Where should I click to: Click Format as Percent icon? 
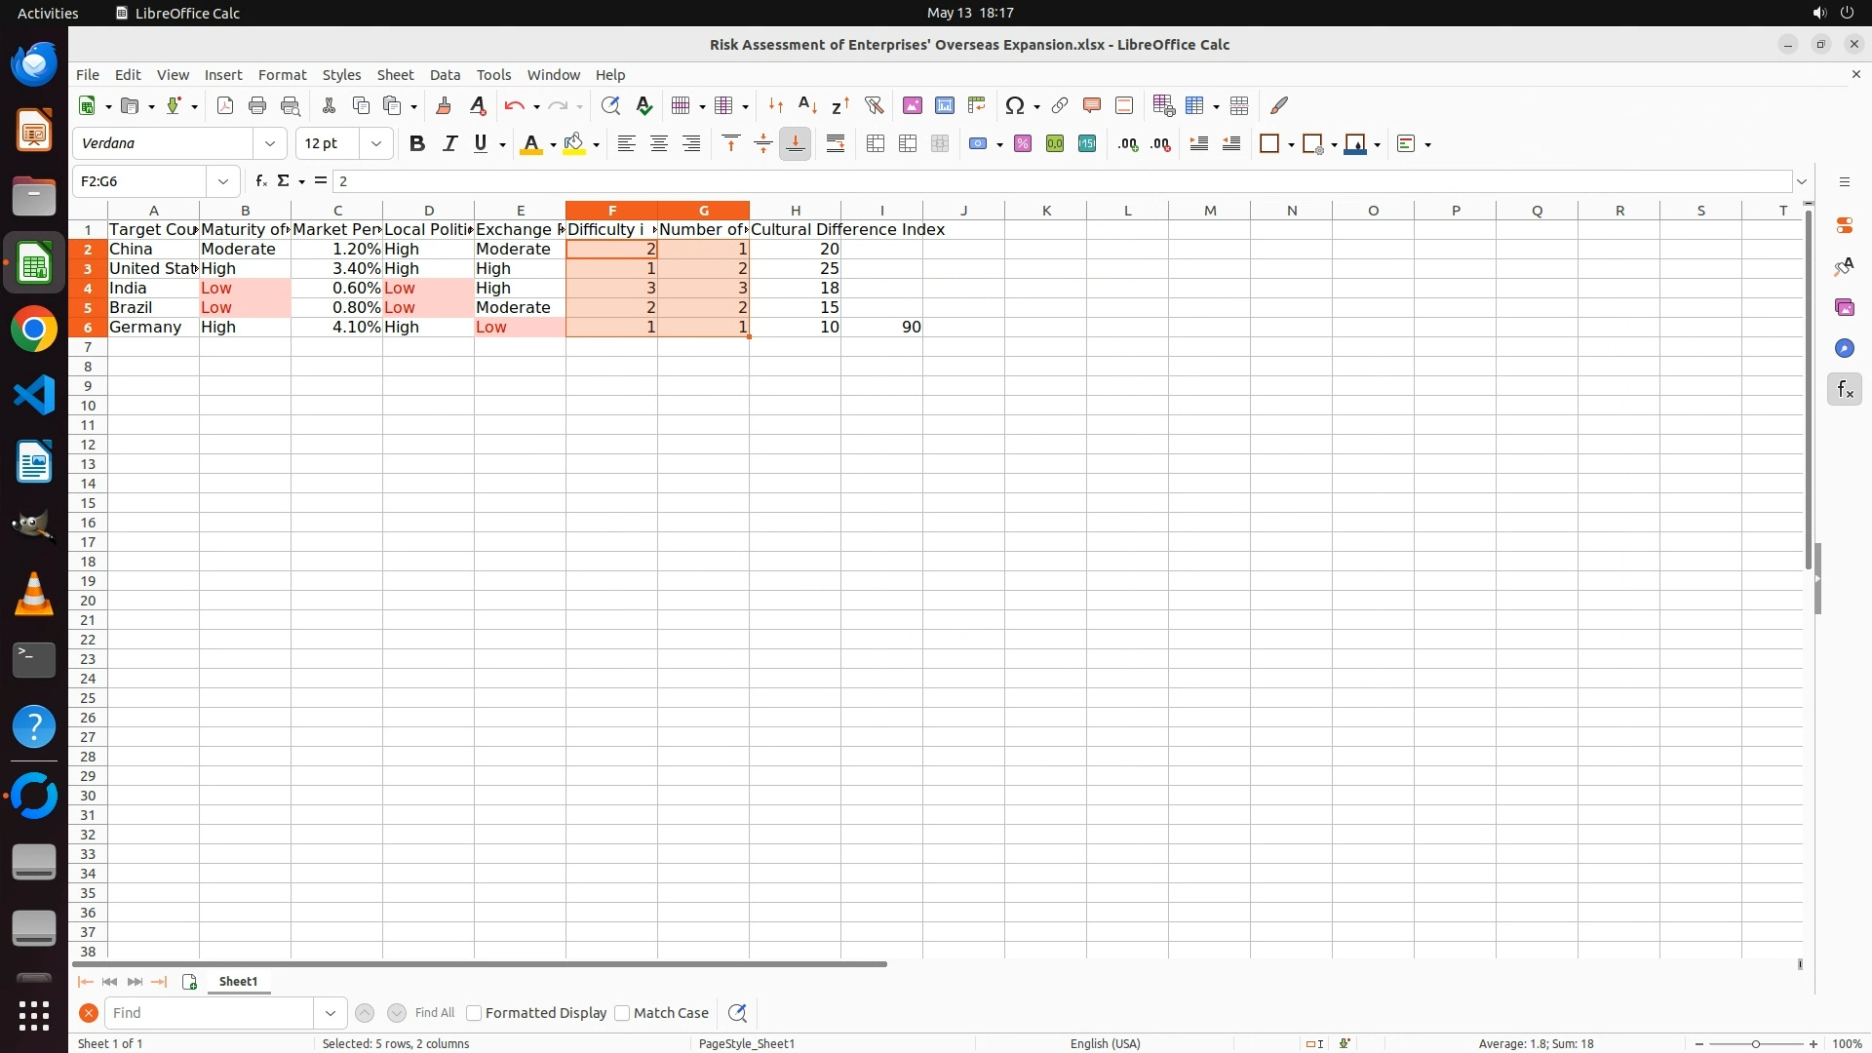1022,144
